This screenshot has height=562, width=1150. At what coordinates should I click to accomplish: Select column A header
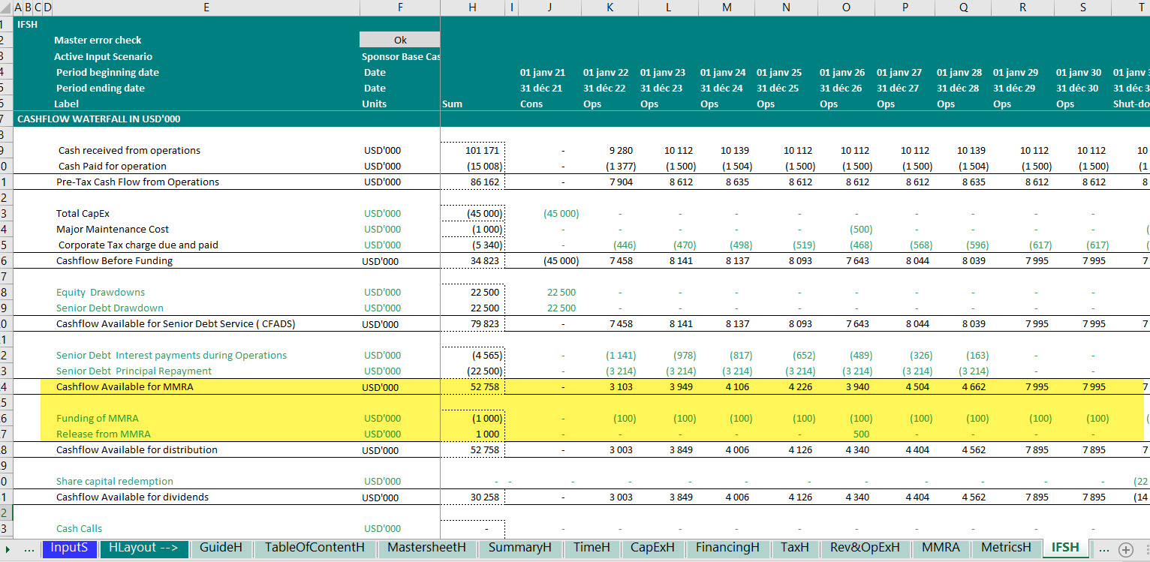[18, 8]
